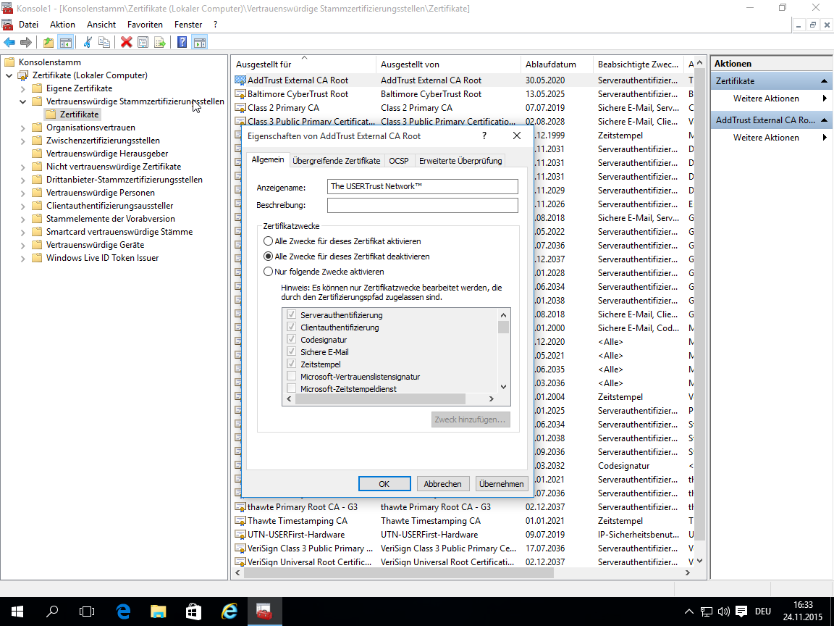Toggle the Codesignatur checkbox
The height and width of the screenshot is (626, 834).
[x=292, y=339]
